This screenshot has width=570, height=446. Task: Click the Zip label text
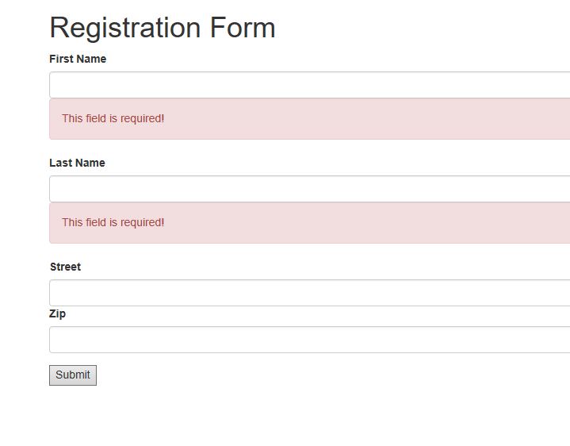pyautogui.click(x=57, y=313)
